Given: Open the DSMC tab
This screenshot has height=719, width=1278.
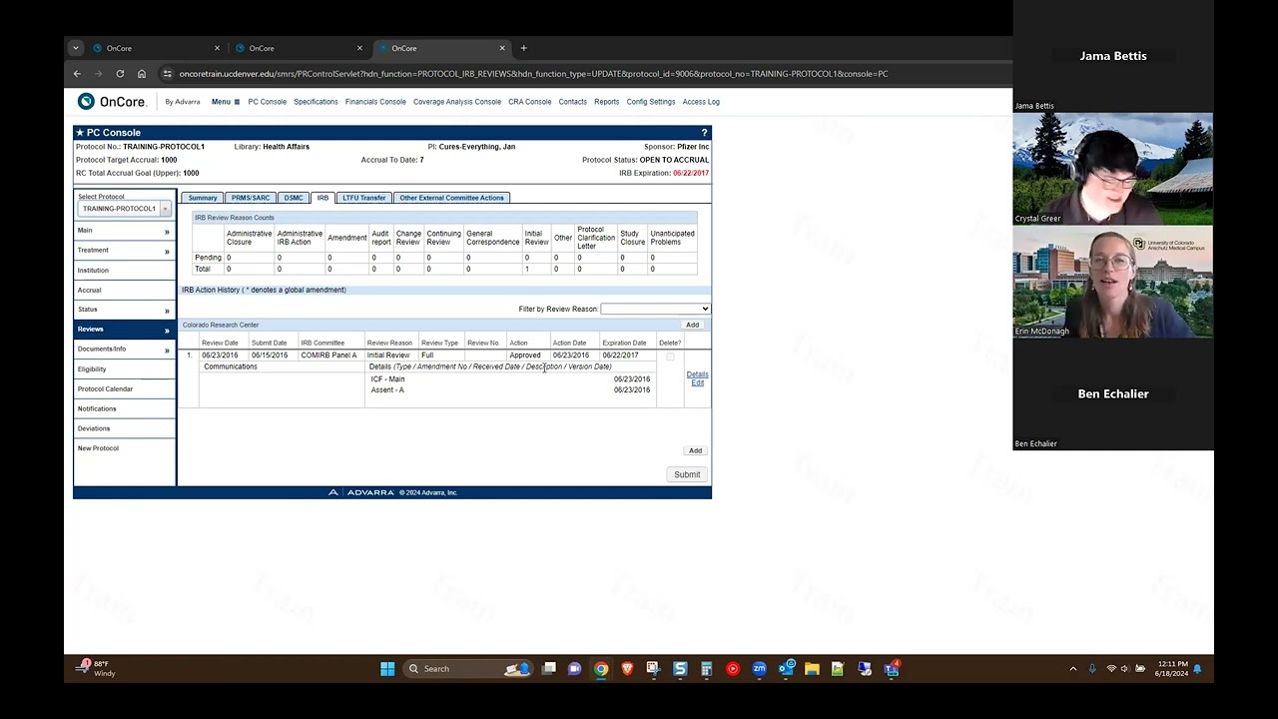Looking at the screenshot, I should [294, 198].
